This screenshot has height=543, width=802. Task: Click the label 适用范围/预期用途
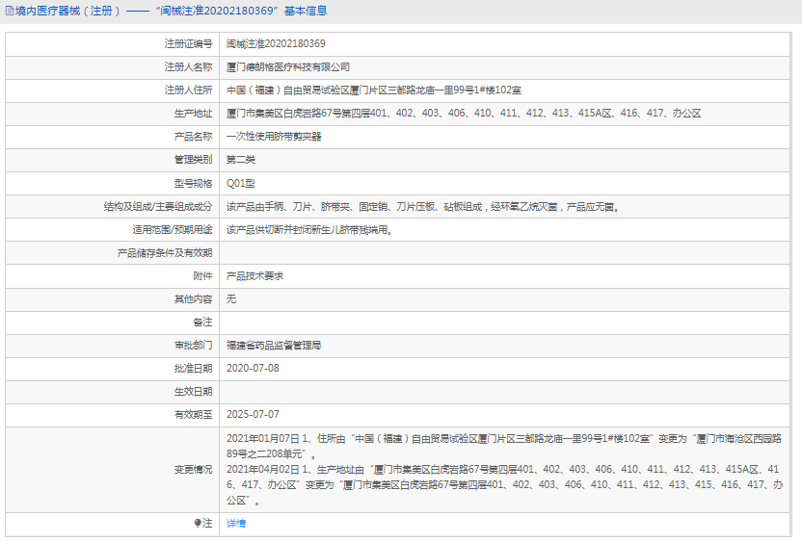pos(173,229)
